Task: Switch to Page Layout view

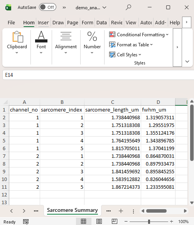Action: [99, 222]
